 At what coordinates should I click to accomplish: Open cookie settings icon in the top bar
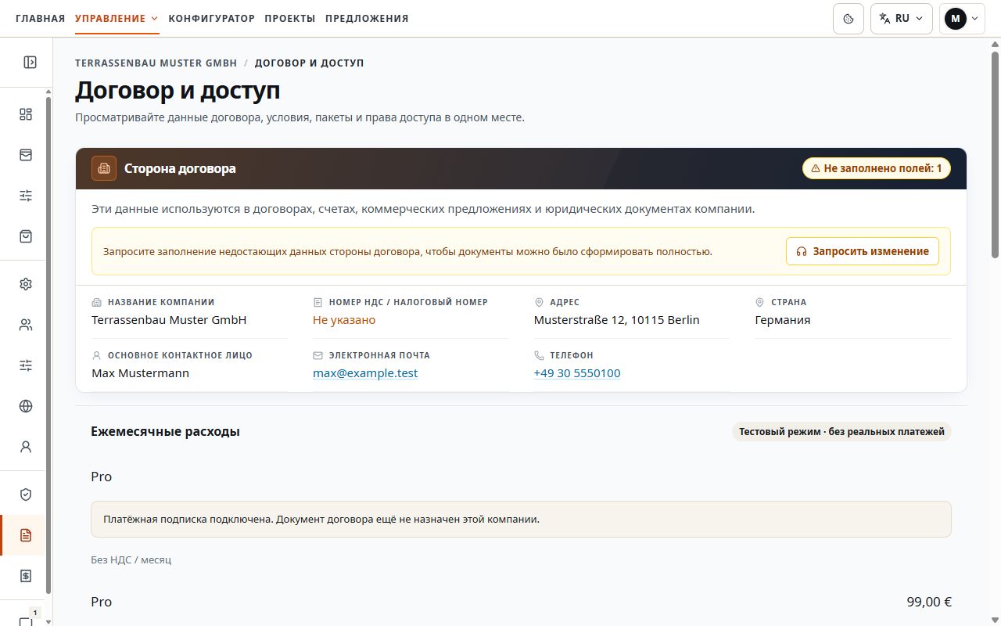point(849,19)
